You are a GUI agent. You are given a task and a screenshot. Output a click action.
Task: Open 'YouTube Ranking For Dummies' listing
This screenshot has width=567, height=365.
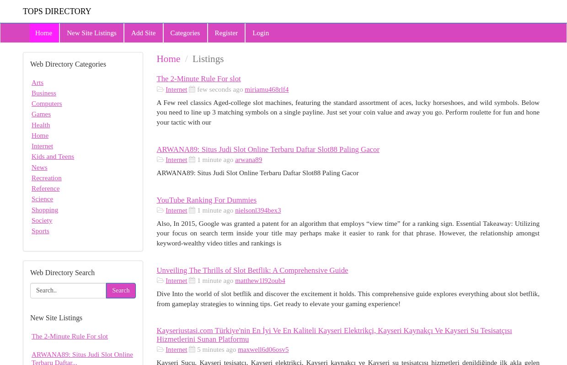click(206, 200)
